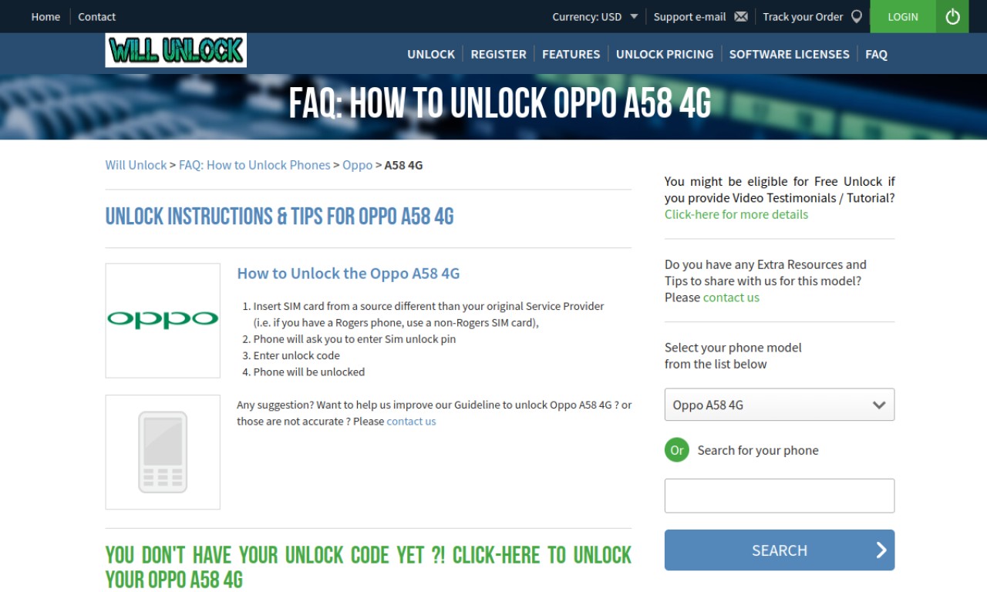Image resolution: width=987 pixels, height=592 pixels.
Task: Open the Home menu item
Action: click(x=45, y=16)
